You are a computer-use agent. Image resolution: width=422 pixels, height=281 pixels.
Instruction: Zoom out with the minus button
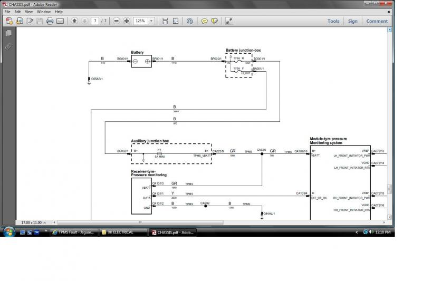(116, 21)
